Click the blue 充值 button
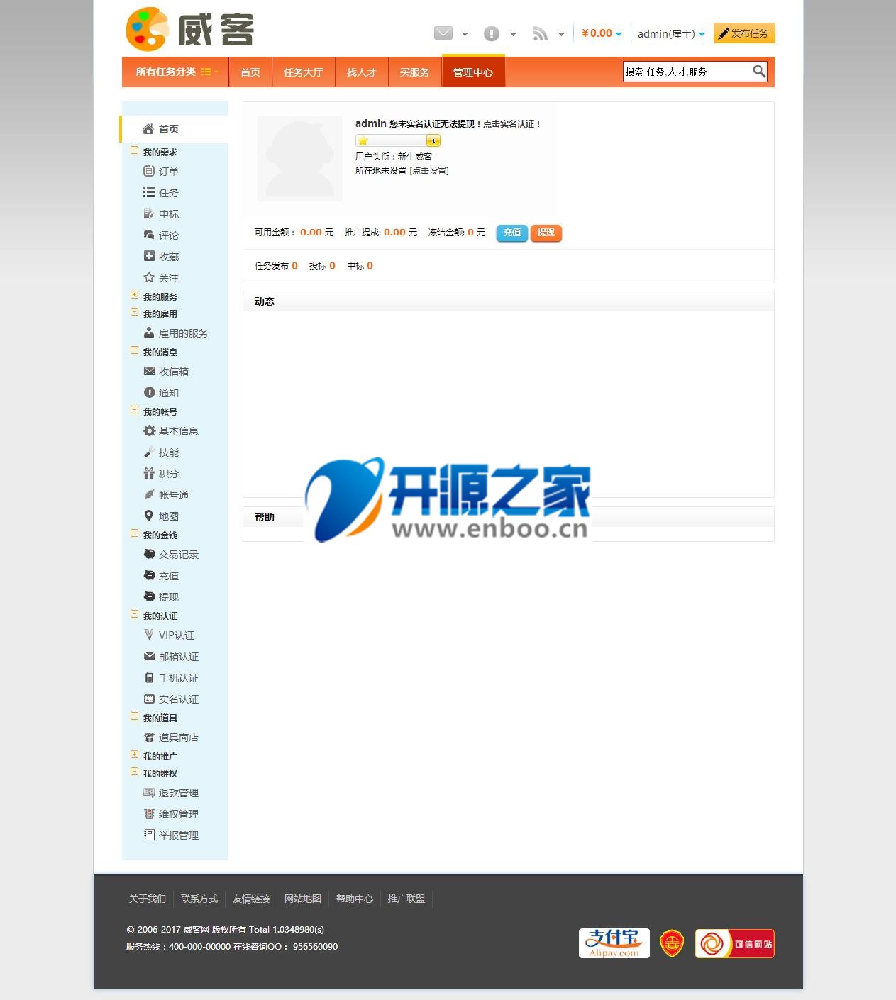The width and height of the screenshot is (896, 1000). (512, 233)
